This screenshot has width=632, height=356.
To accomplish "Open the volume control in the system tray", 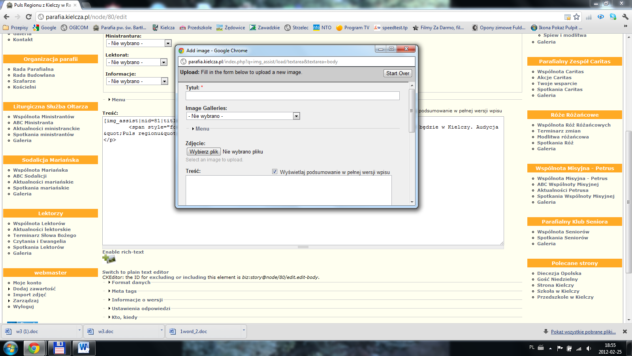I will [x=589, y=348].
